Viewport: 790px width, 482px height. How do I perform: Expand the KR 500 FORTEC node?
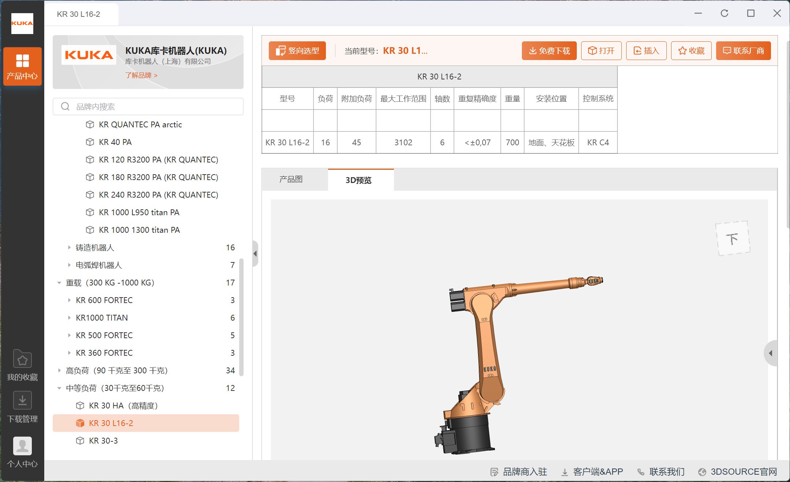(x=69, y=335)
